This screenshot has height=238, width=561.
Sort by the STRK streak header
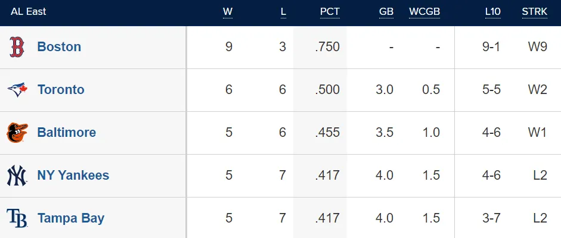534,12
